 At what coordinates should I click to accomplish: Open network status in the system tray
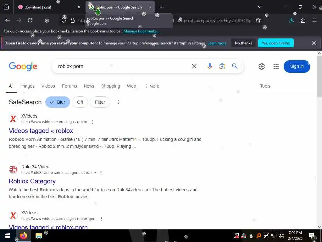(274, 236)
